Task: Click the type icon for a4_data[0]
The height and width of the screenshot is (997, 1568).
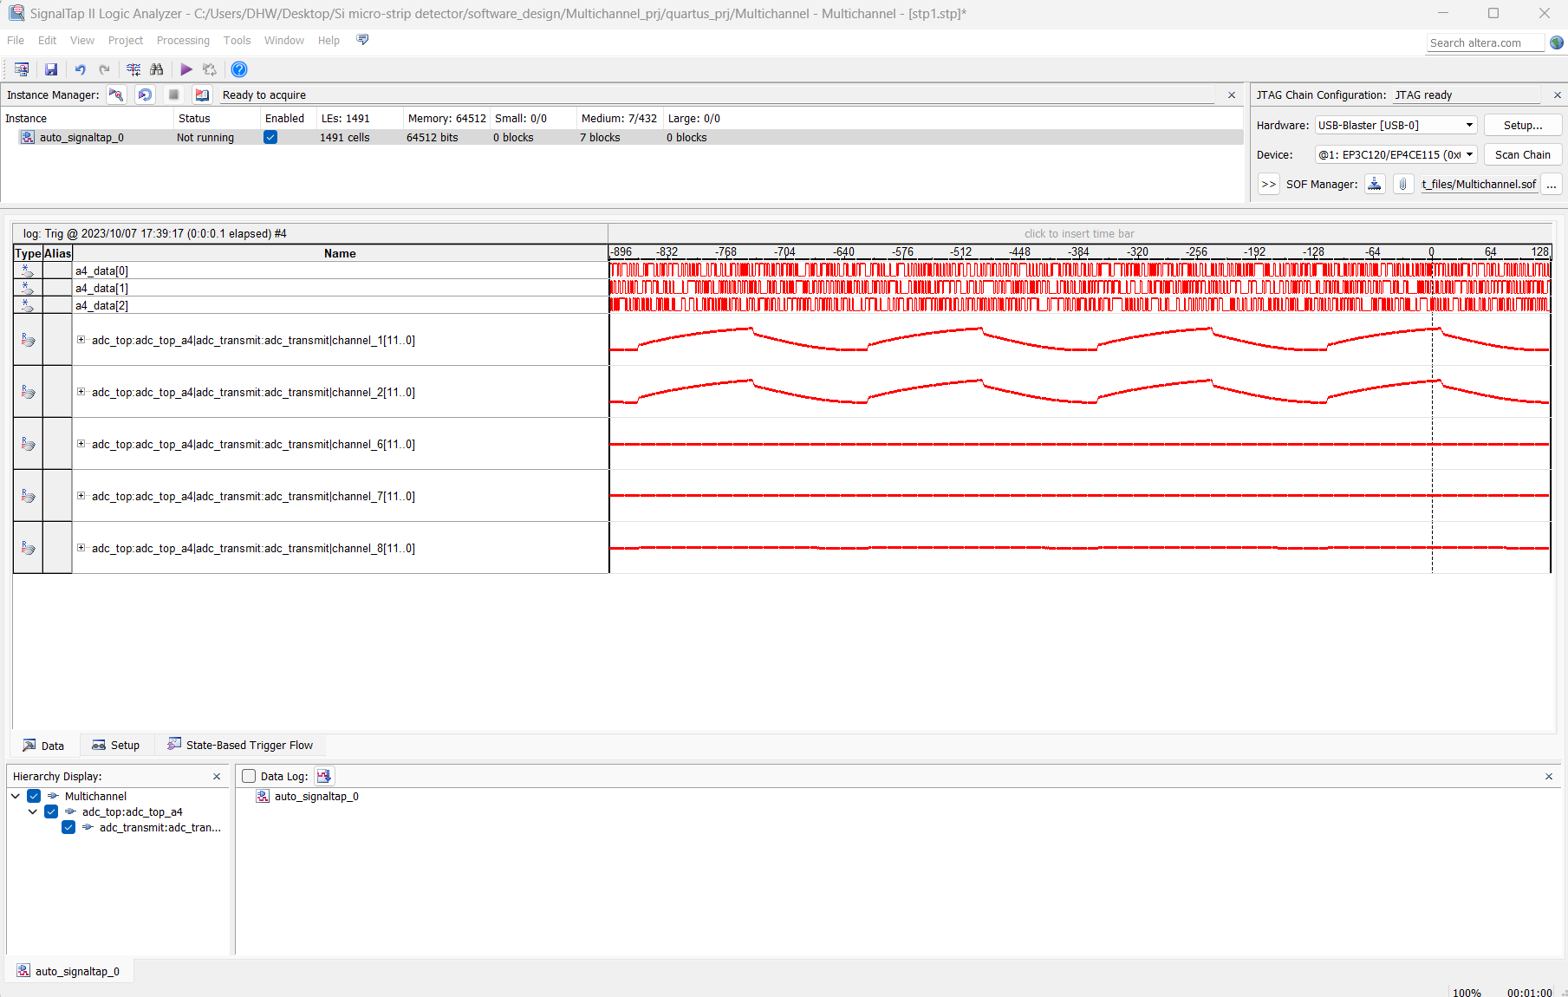Action: (28, 270)
